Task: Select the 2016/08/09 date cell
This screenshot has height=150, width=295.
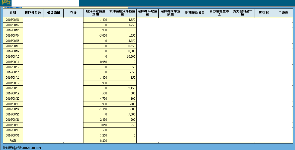Action: 13,51
